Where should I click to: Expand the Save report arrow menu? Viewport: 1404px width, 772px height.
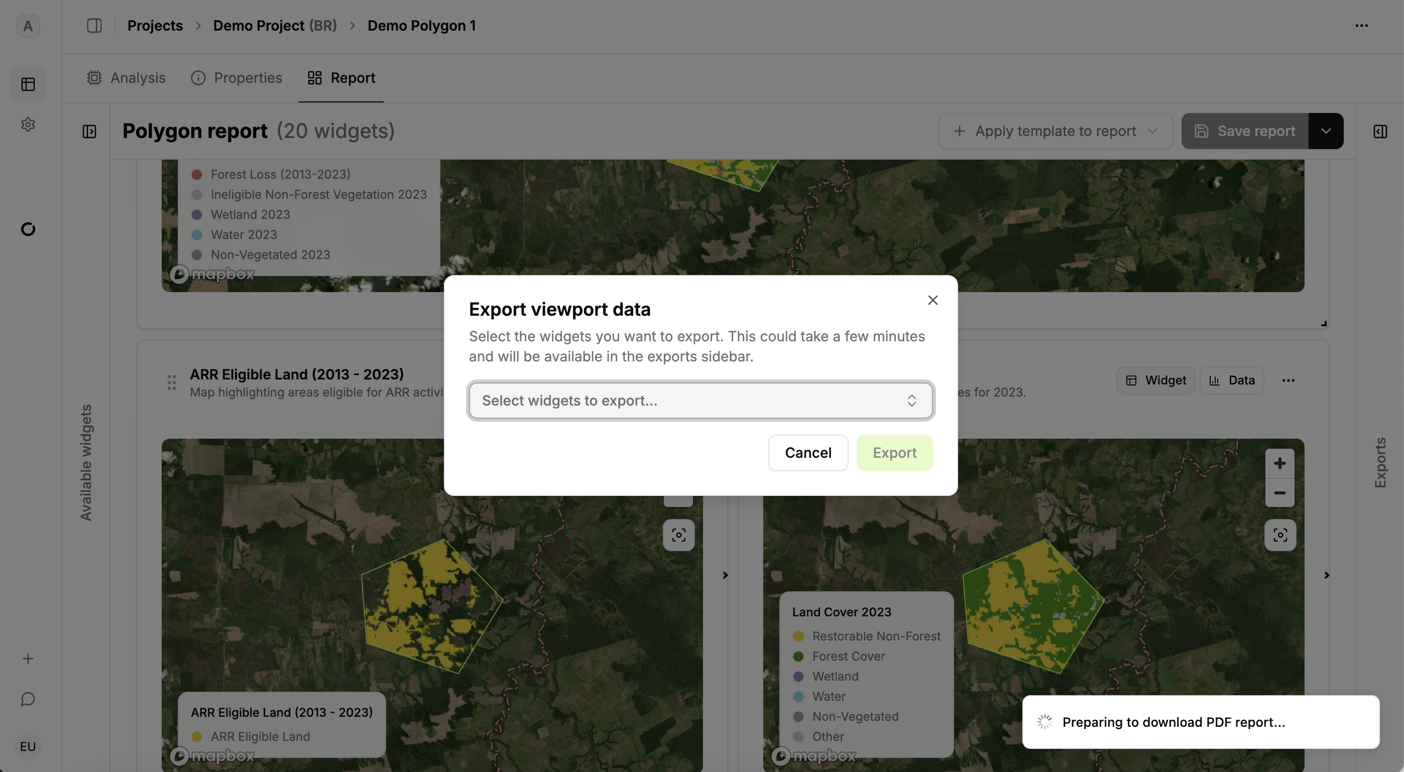(1326, 132)
